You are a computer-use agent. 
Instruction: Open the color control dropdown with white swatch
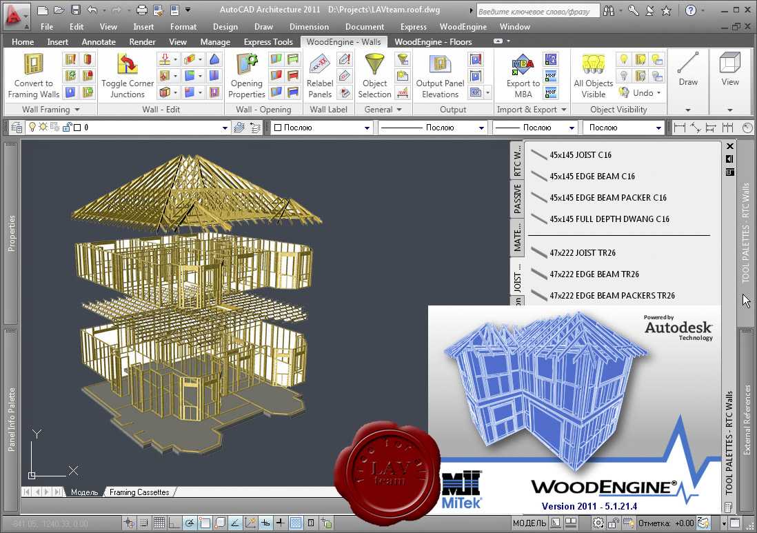[x=322, y=128]
